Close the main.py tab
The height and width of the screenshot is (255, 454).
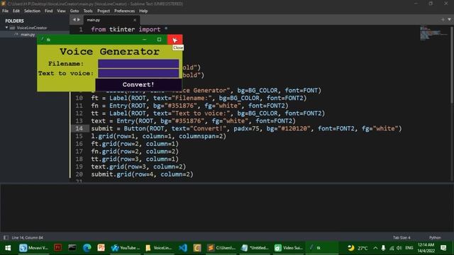(135, 20)
